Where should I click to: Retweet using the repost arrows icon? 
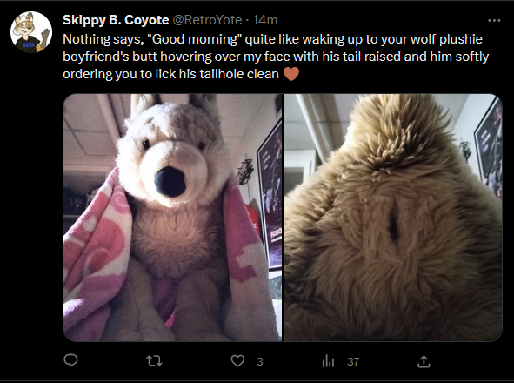pyautogui.click(x=154, y=361)
